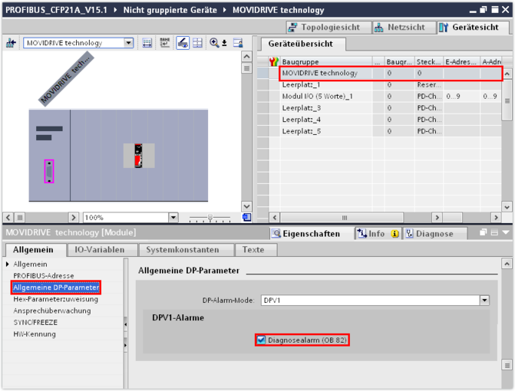The image size is (515, 391).
Task: Open the IO-Variablen tab
Action: [101, 250]
